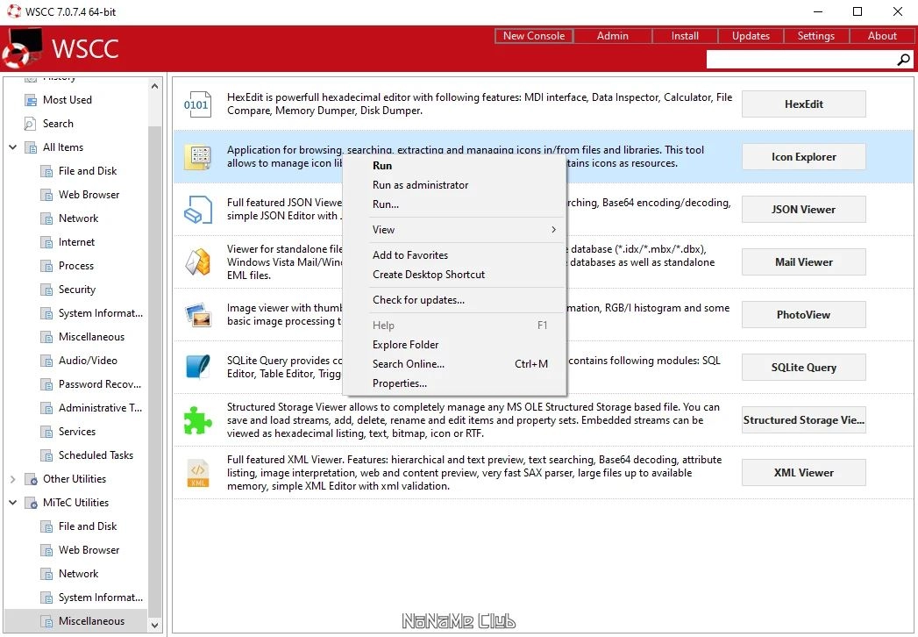Click the SQLite Query feather icon

(x=198, y=368)
